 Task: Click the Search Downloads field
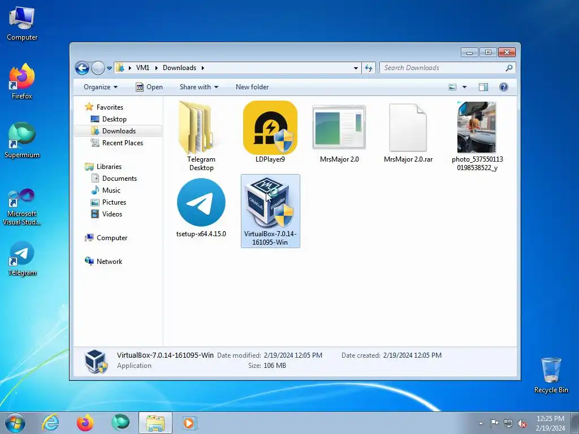(x=443, y=68)
